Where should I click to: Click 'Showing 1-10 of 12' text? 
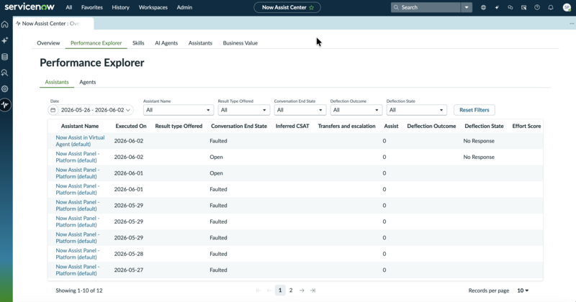(79, 290)
